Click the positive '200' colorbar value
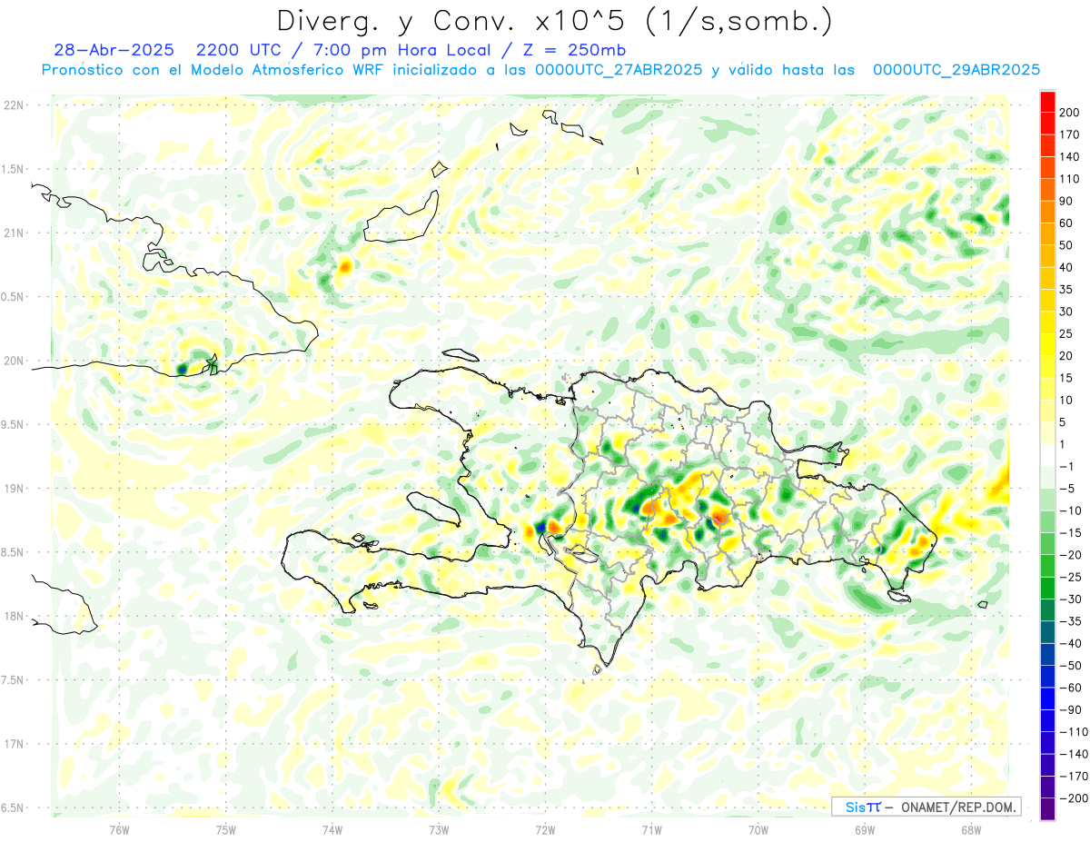Viewport: 1090px width, 842px height. pyautogui.click(x=1069, y=113)
